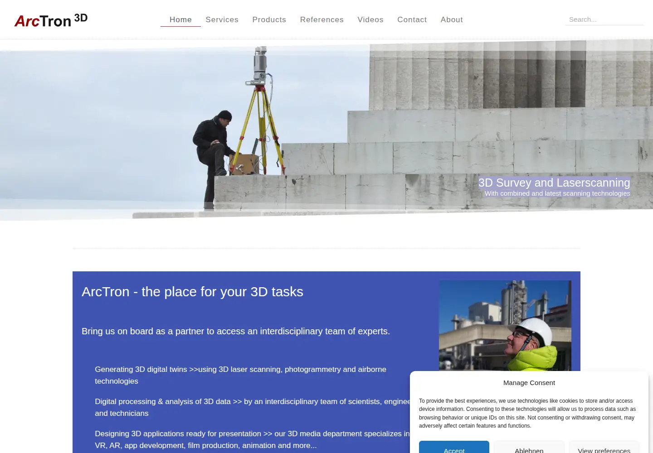Go to the Products page
Screen dimensions: 653x453
[269, 19]
